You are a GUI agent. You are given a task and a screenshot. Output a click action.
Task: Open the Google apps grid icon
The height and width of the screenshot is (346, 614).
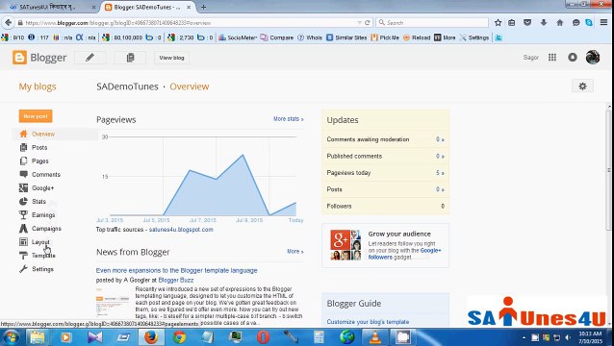[552, 58]
